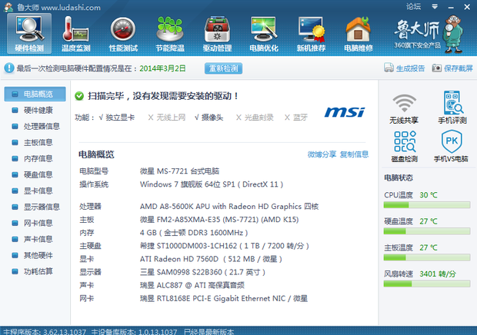Select the 节能降温 energy saving icon

[x=170, y=34]
